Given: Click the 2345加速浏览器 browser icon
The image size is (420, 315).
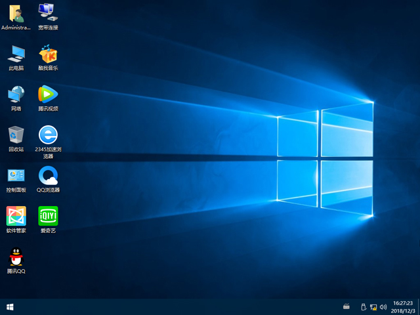Looking at the screenshot, I should click(47, 135).
